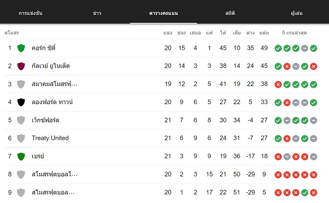Click the maroon shield crest of กัลเวย์ ยูไนเต็ด
This screenshot has width=329, height=203.
[21, 66]
